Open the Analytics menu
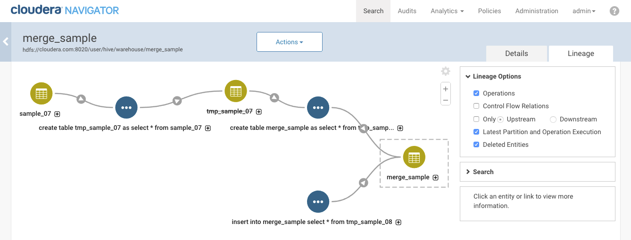This screenshot has width=631, height=240. pyautogui.click(x=447, y=11)
